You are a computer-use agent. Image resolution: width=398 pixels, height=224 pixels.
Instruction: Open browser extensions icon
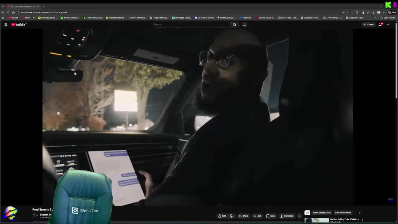click(x=357, y=12)
